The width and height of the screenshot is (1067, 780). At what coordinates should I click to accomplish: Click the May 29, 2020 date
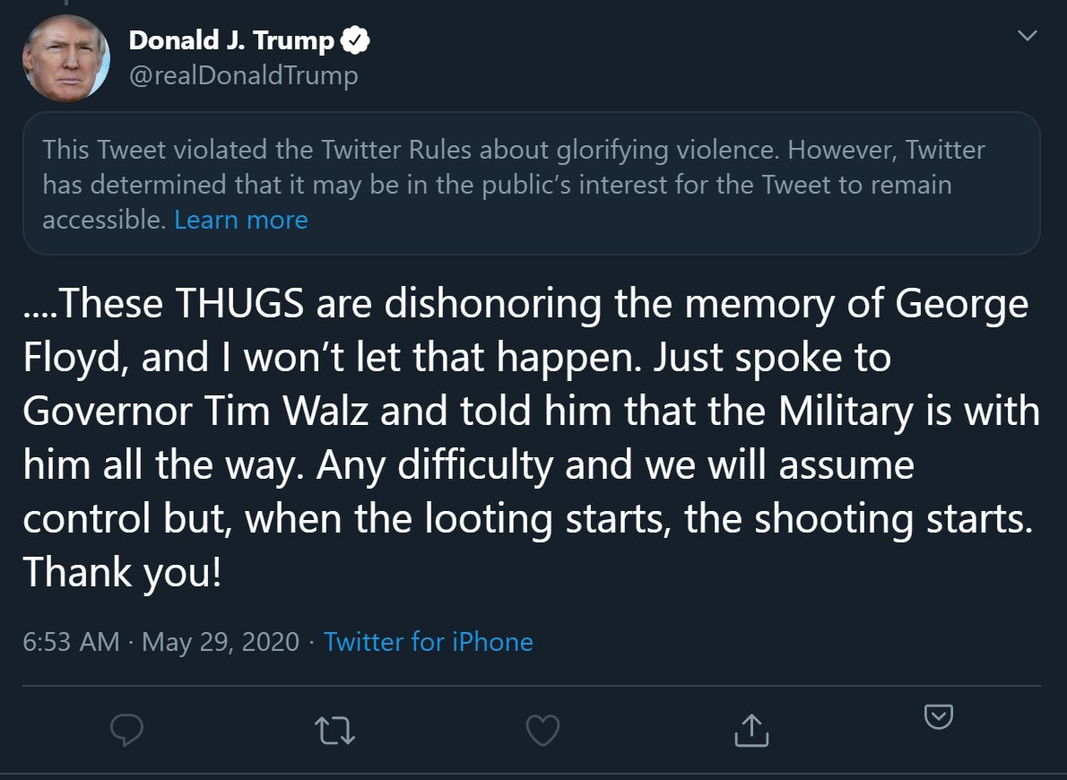click(220, 642)
